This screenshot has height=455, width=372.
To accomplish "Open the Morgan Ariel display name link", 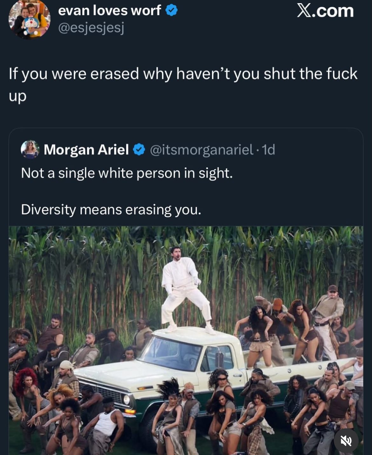I will [86, 150].
